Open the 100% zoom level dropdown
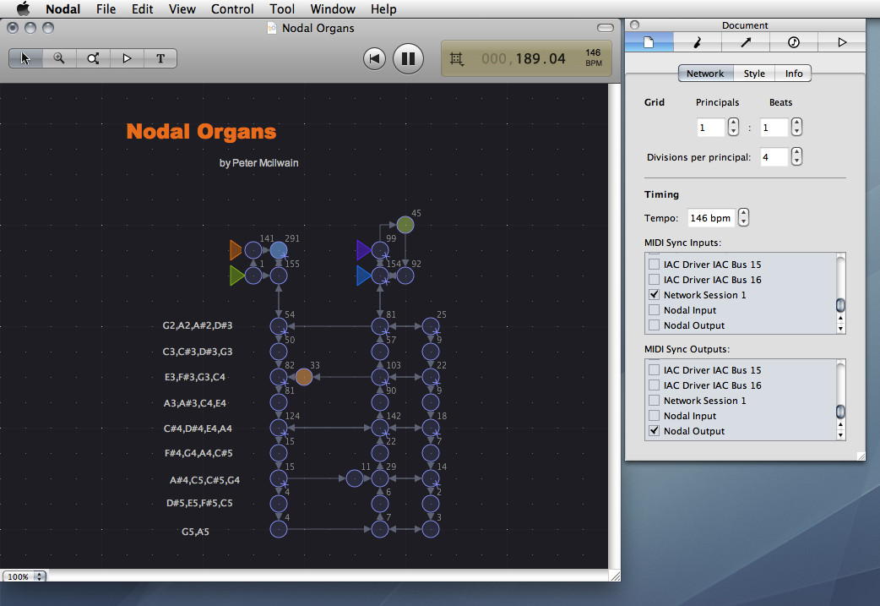Image resolution: width=880 pixels, height=606 pixels. pos(24,576)
